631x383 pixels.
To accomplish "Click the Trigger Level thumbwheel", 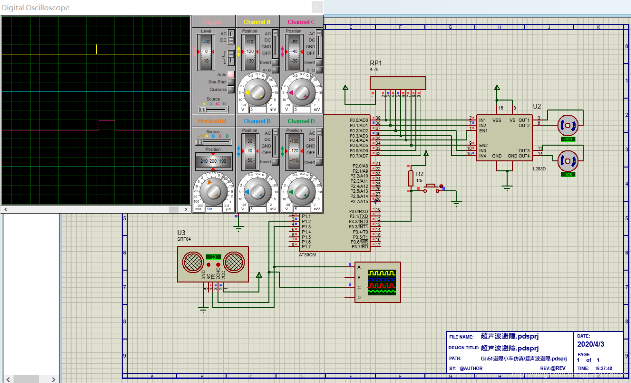I will click(207, 51).
